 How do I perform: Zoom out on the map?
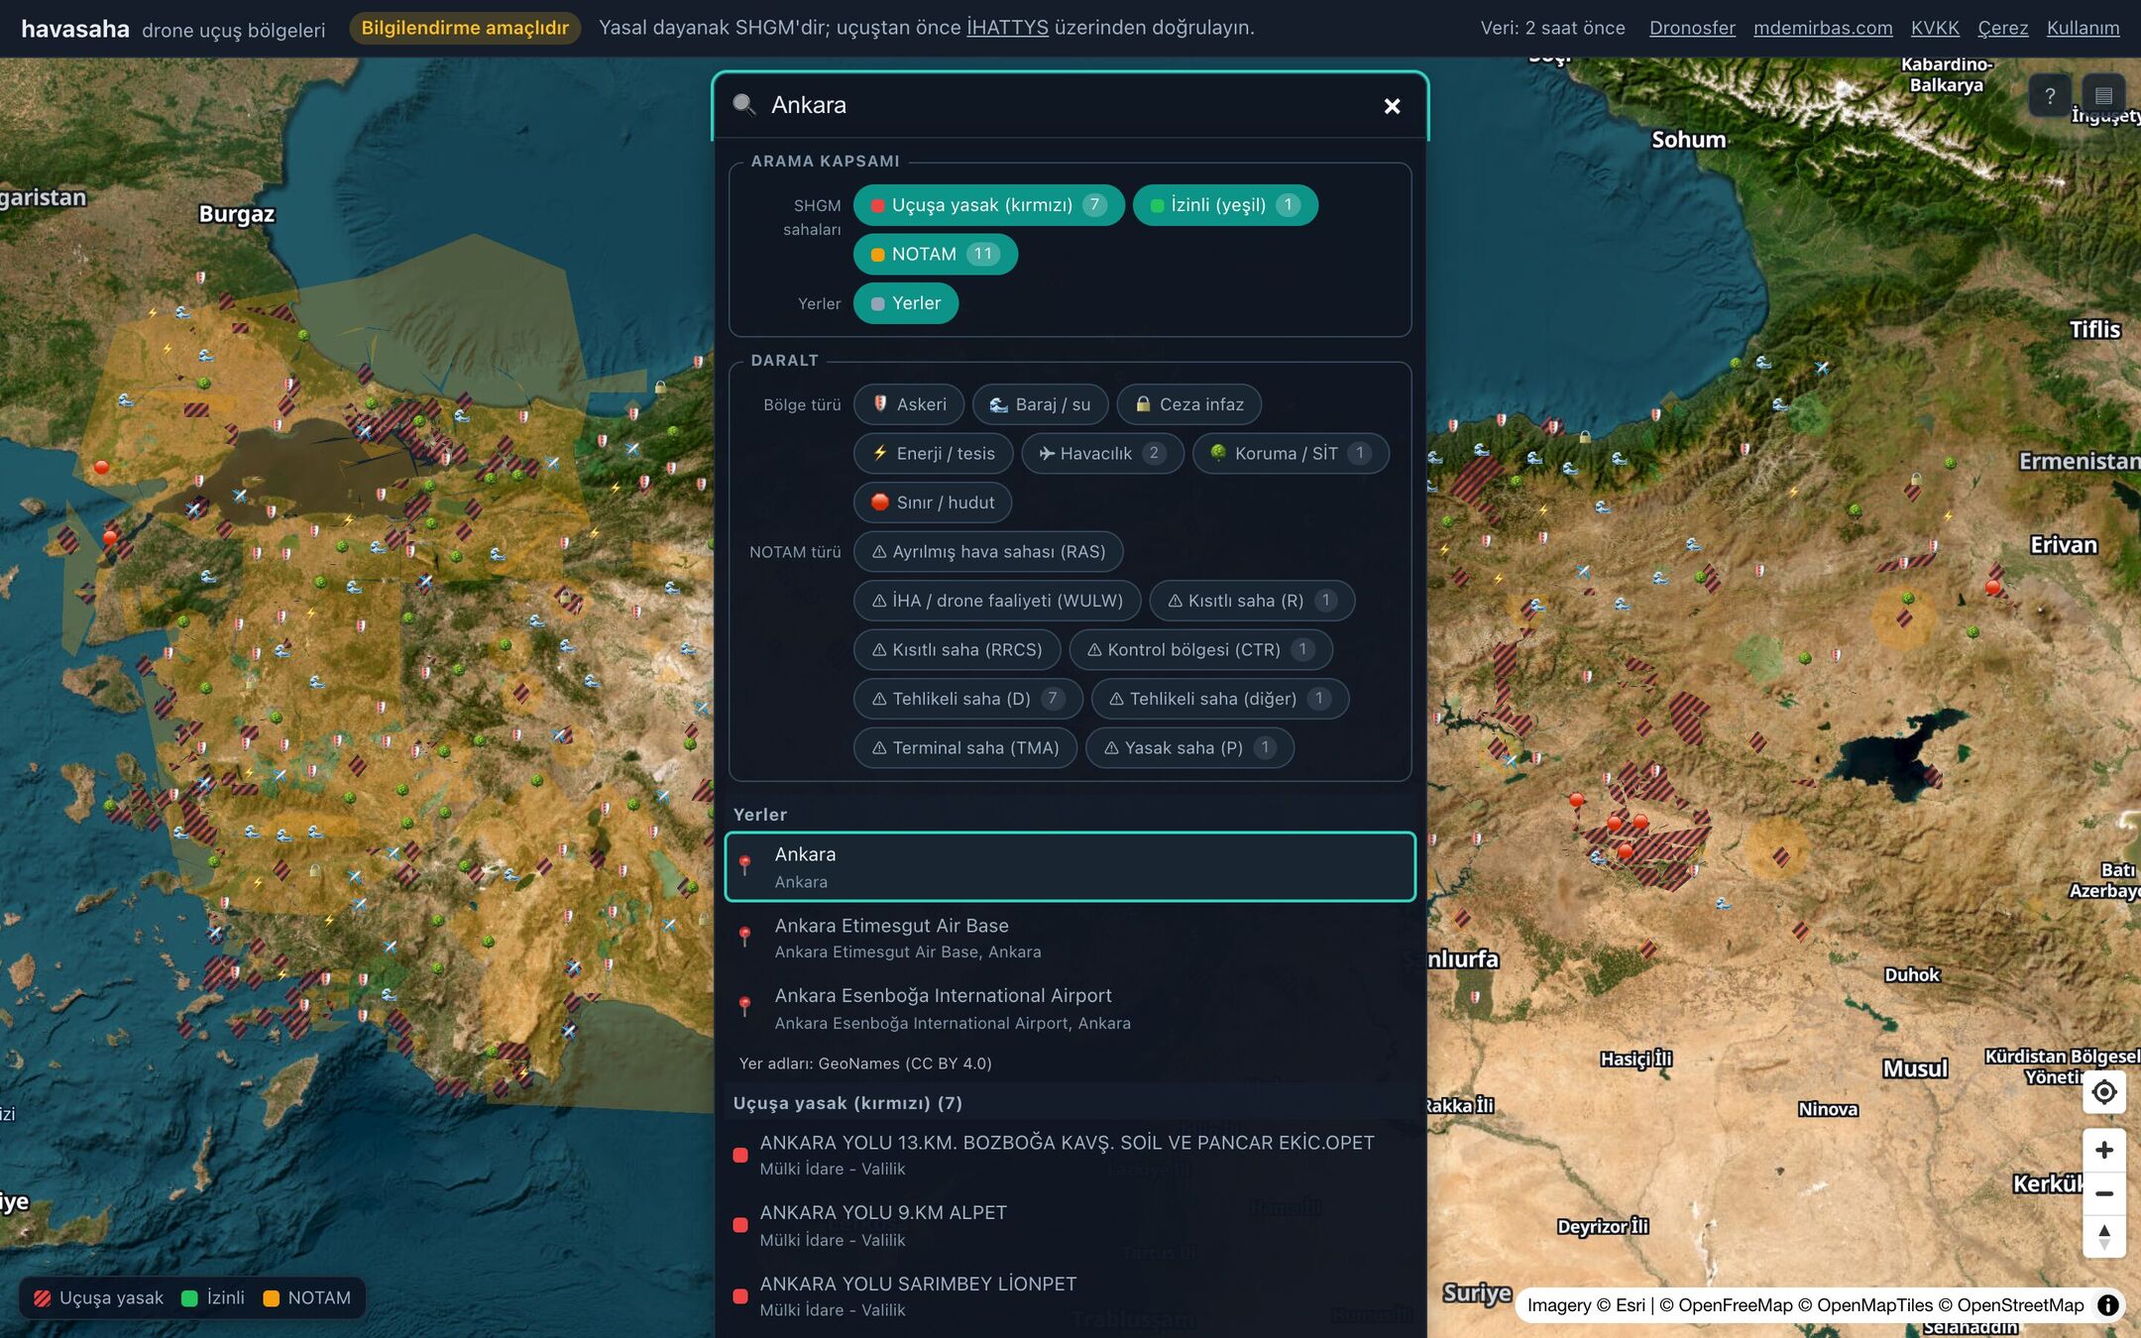[x=2104, y=1193]
